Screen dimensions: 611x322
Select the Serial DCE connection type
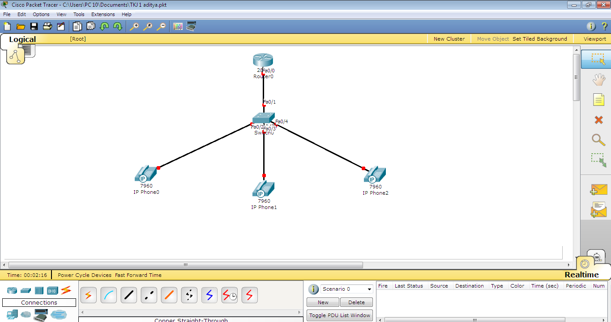click(x=229, y=295)
